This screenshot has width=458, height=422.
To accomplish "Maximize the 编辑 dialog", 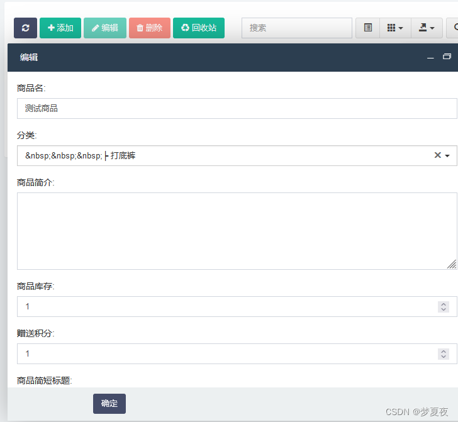I will pos(447,57).
